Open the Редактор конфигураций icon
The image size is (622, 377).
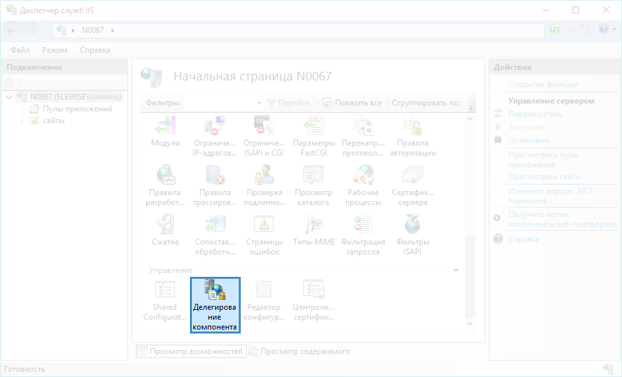[x=264, y=305]
